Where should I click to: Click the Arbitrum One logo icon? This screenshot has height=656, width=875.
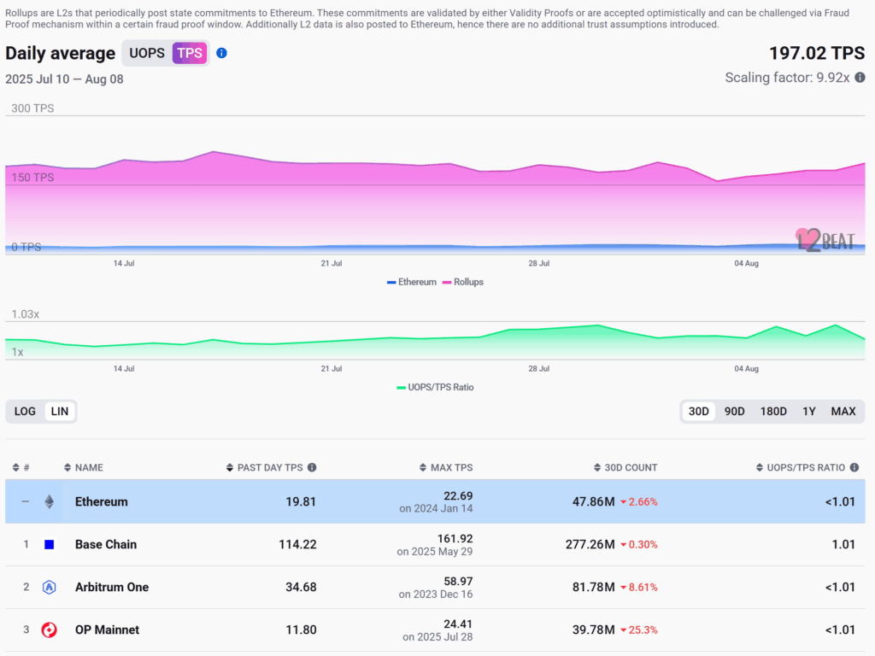(49, 587)
